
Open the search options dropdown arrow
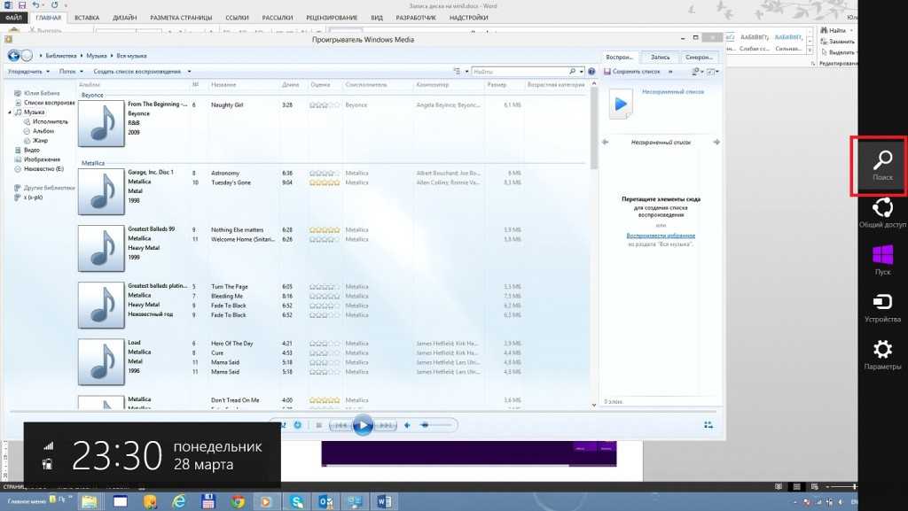point(581,71)
